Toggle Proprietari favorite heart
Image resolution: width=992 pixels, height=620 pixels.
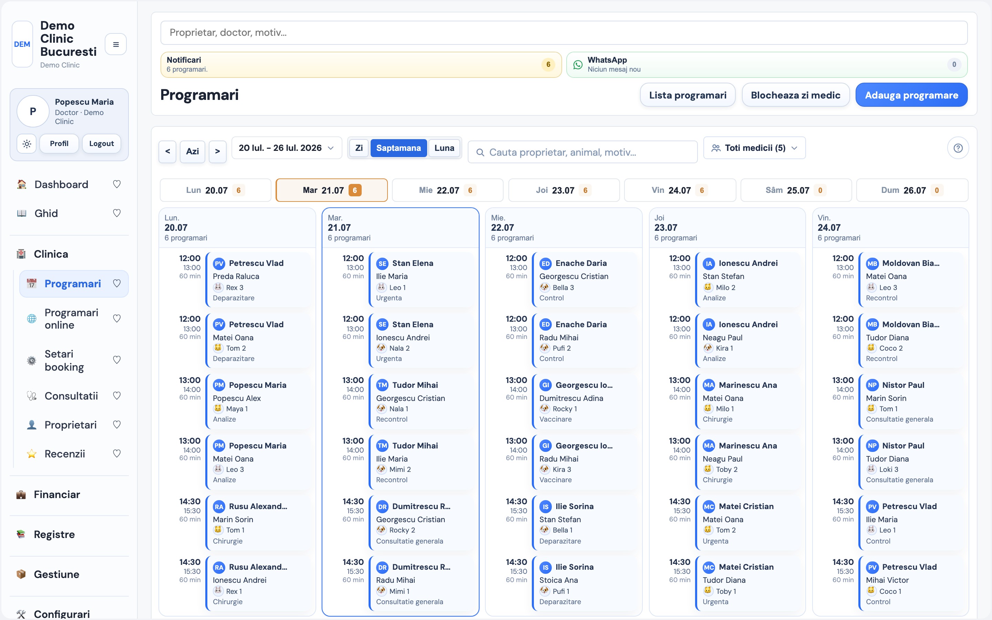117,425
